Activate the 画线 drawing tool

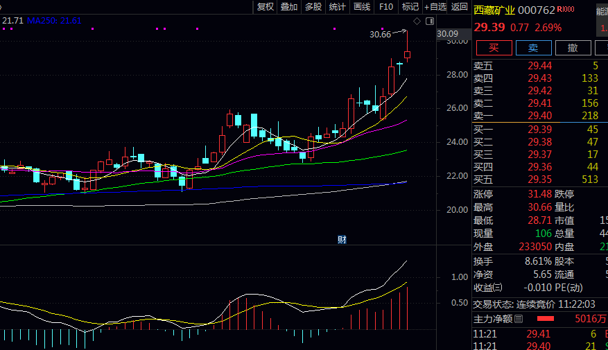[362, 7]
